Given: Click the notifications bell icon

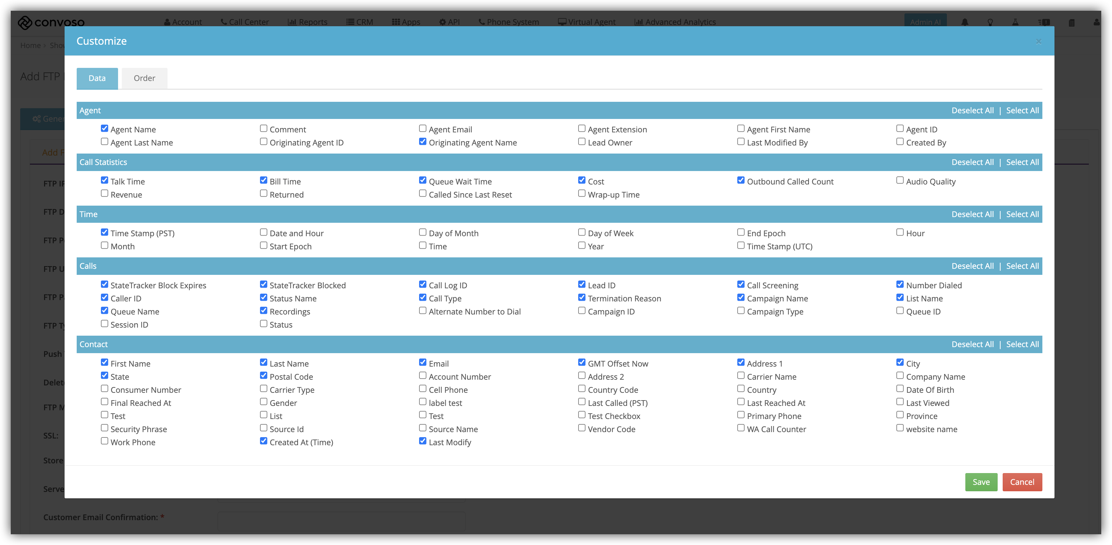Looking at the screenshot, I should coord(964,22).
